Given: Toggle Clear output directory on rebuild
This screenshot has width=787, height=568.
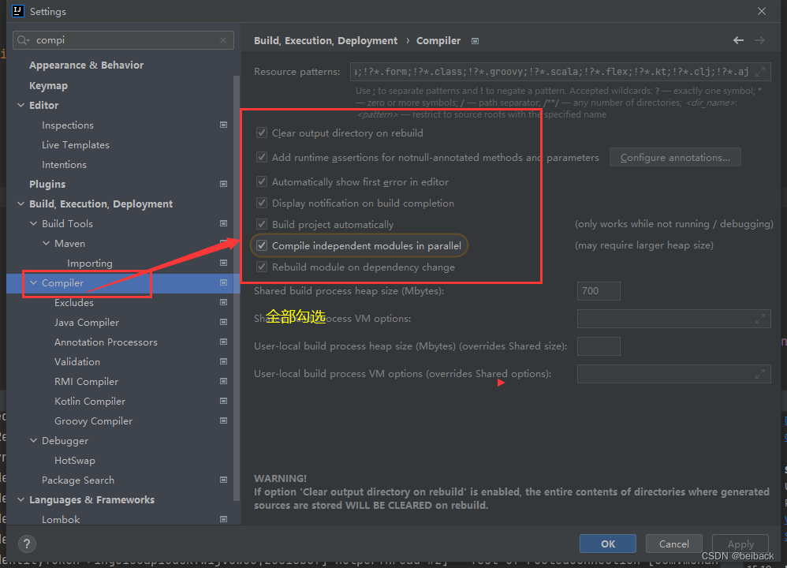Looking at the screenshot, I should (x=262, y=133).
